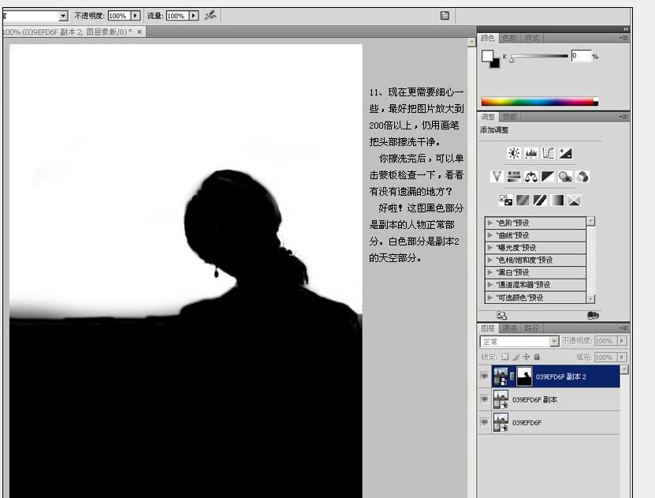Add a Photo Filter adjustment
This screenshot has height=498, width=655.
[x=565, y=175]
